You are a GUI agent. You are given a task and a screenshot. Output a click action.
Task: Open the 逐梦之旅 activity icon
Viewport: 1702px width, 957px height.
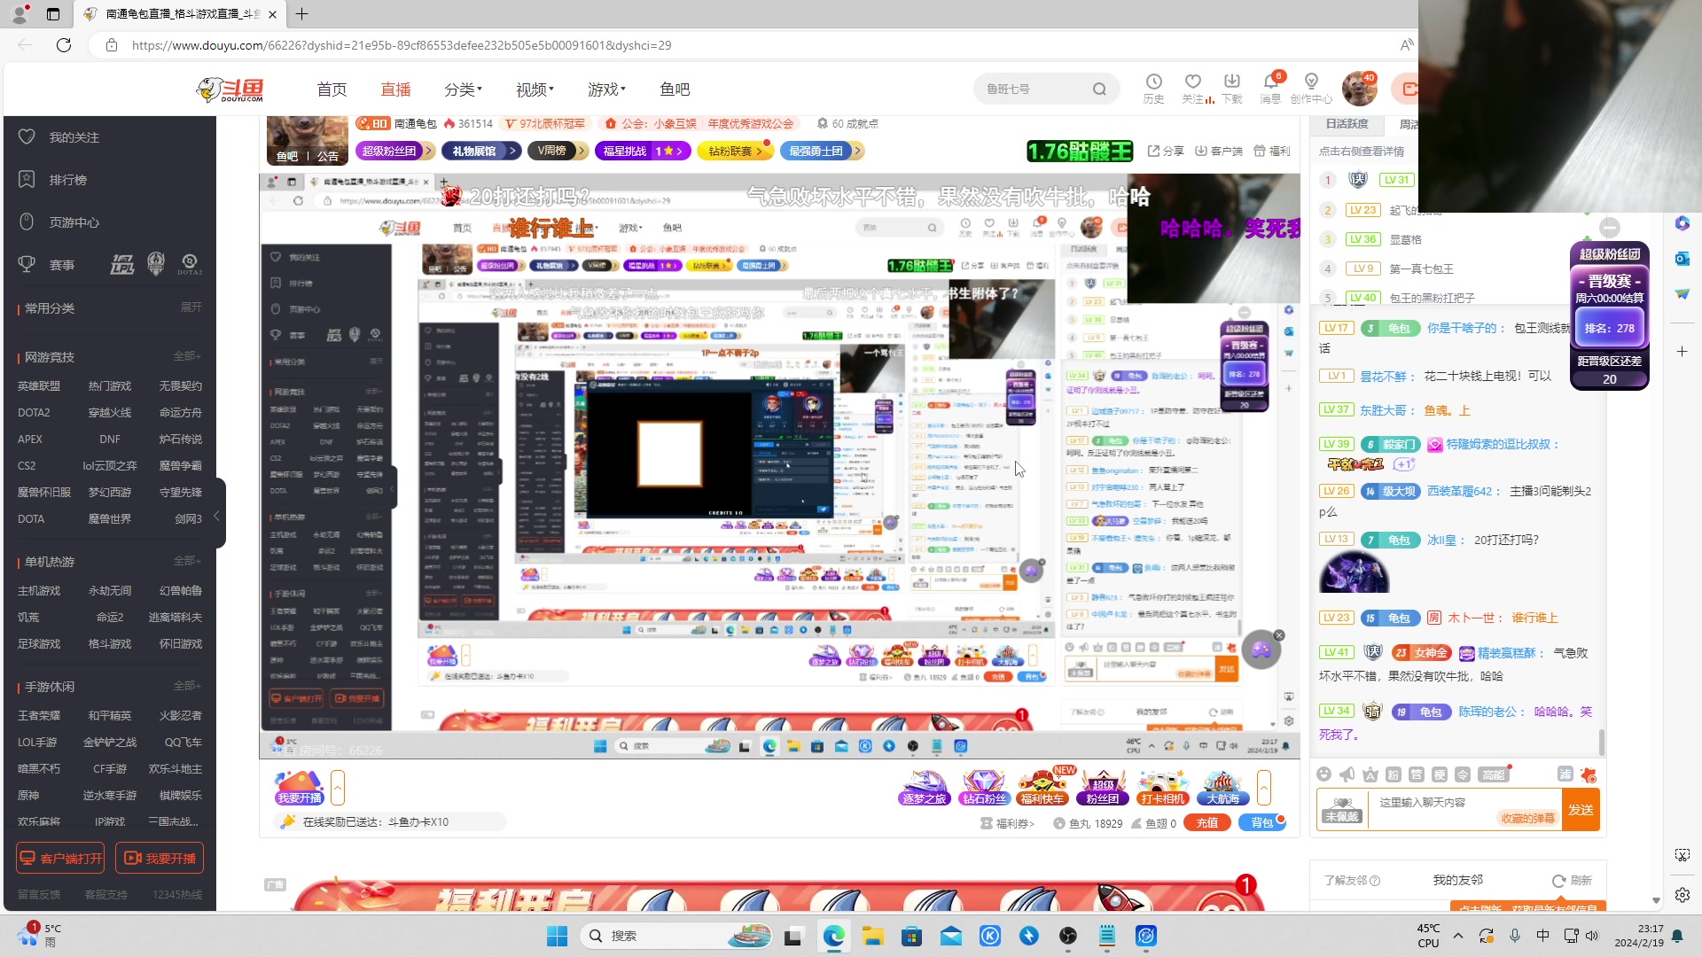pos(924,787)
